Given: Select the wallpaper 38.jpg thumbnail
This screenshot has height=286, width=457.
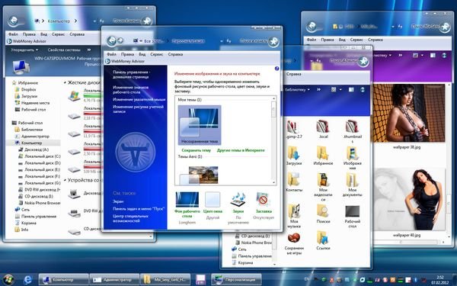Looking at the screenshot, I should coord(408,113).
